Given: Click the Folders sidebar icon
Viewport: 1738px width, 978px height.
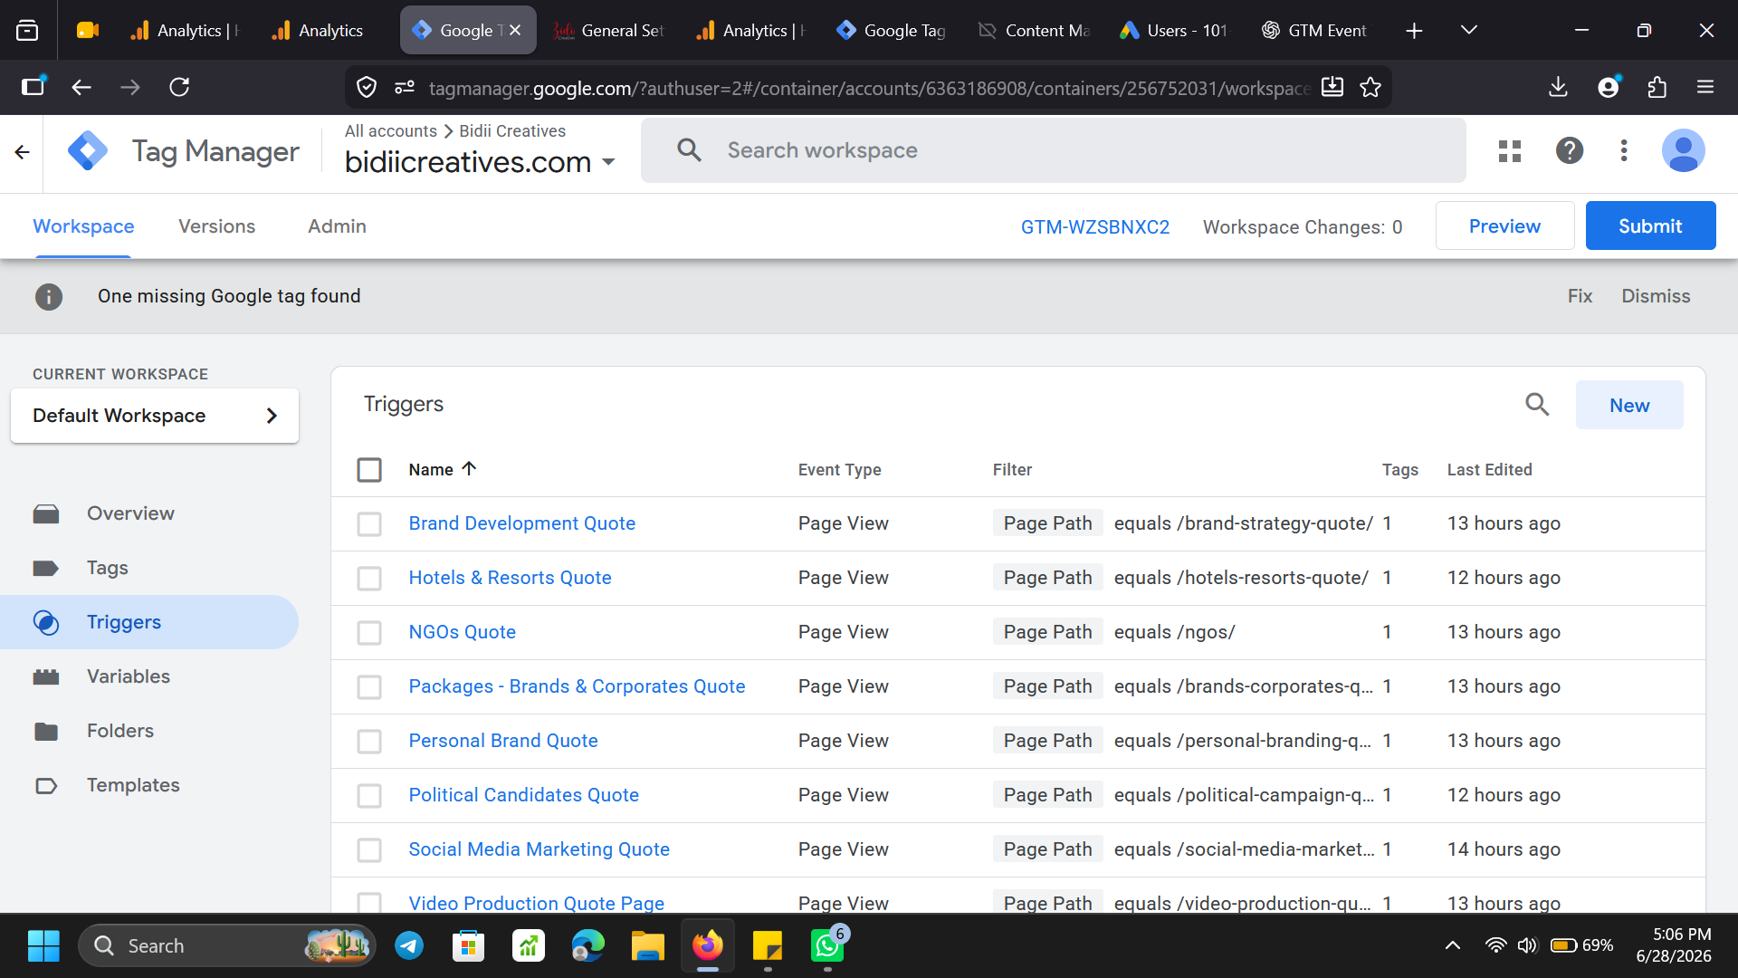Looking at the screenshot, I should click(x=46, y=731).
